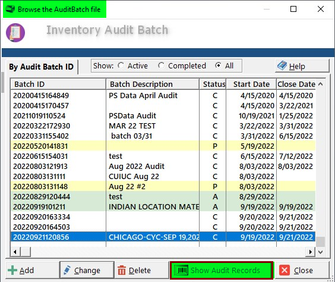This screenshot has height=282, width=335.
Task: Click the green plus Add icon
Action: point(12,270)
